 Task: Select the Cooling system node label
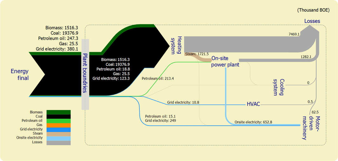tap(277, 85)
